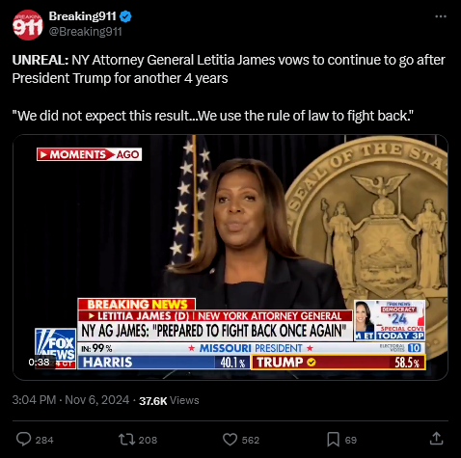Play the Letitia James video
Screen dimensions: 461x458
(230, 257)
